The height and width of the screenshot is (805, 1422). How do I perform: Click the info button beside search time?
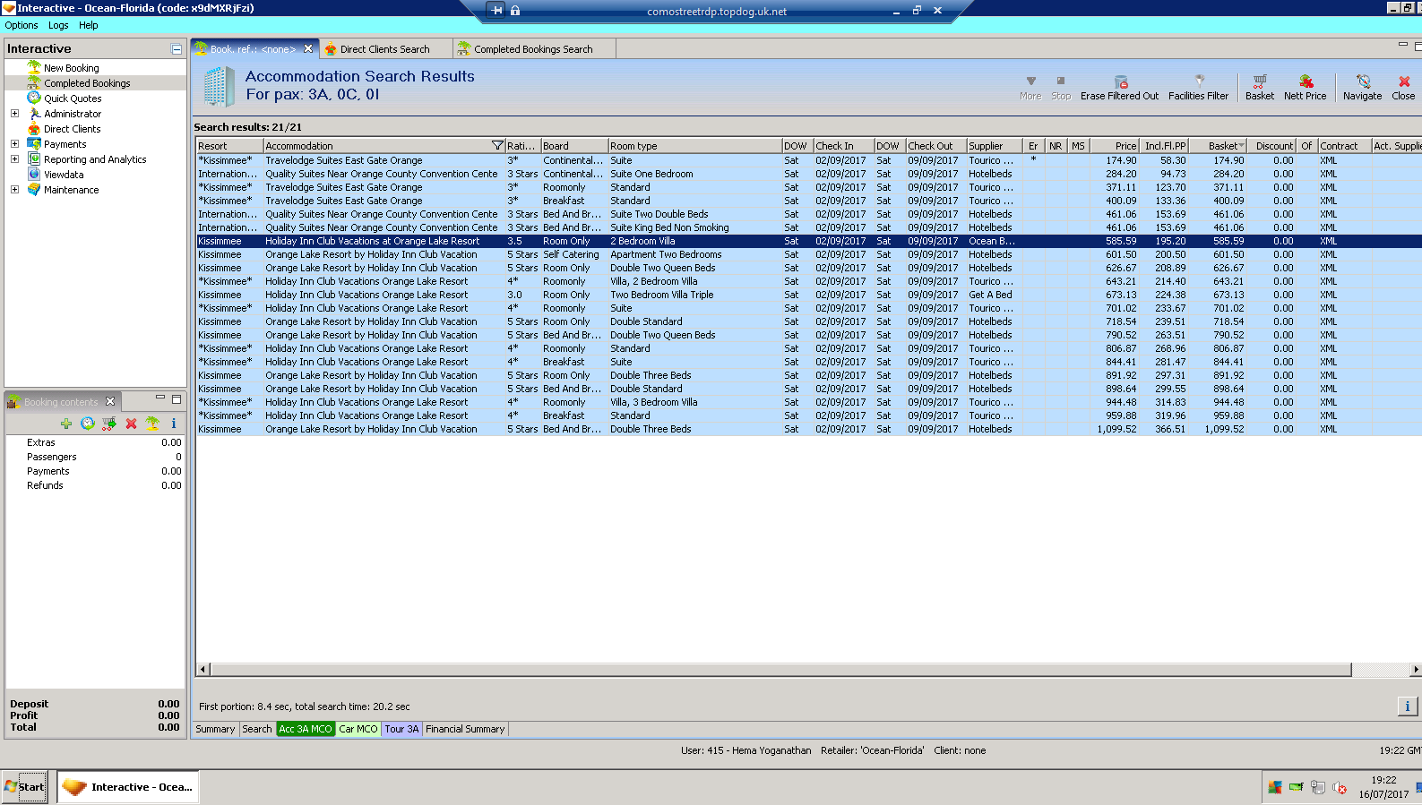point(1407,707)
